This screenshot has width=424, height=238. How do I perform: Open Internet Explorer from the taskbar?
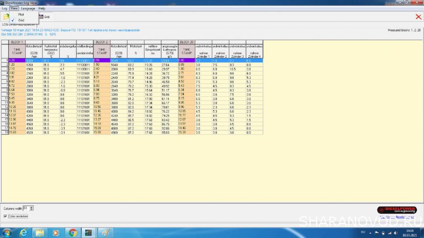23,233
